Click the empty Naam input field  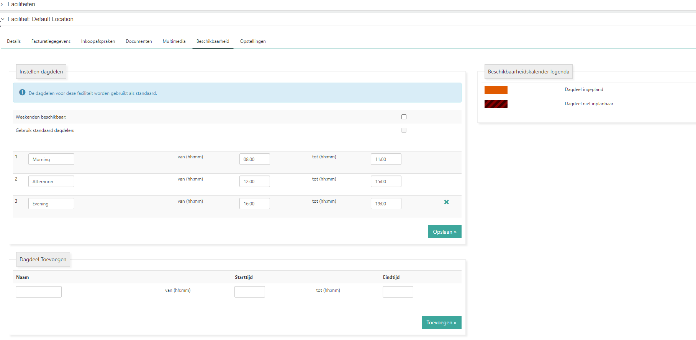(x=39, y=292)
